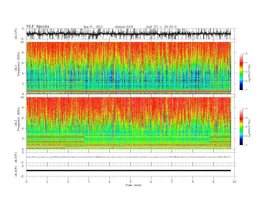Click the 10 minute label on the time axis
Viewport: 264px width, 204px height.
coord(234,182)
